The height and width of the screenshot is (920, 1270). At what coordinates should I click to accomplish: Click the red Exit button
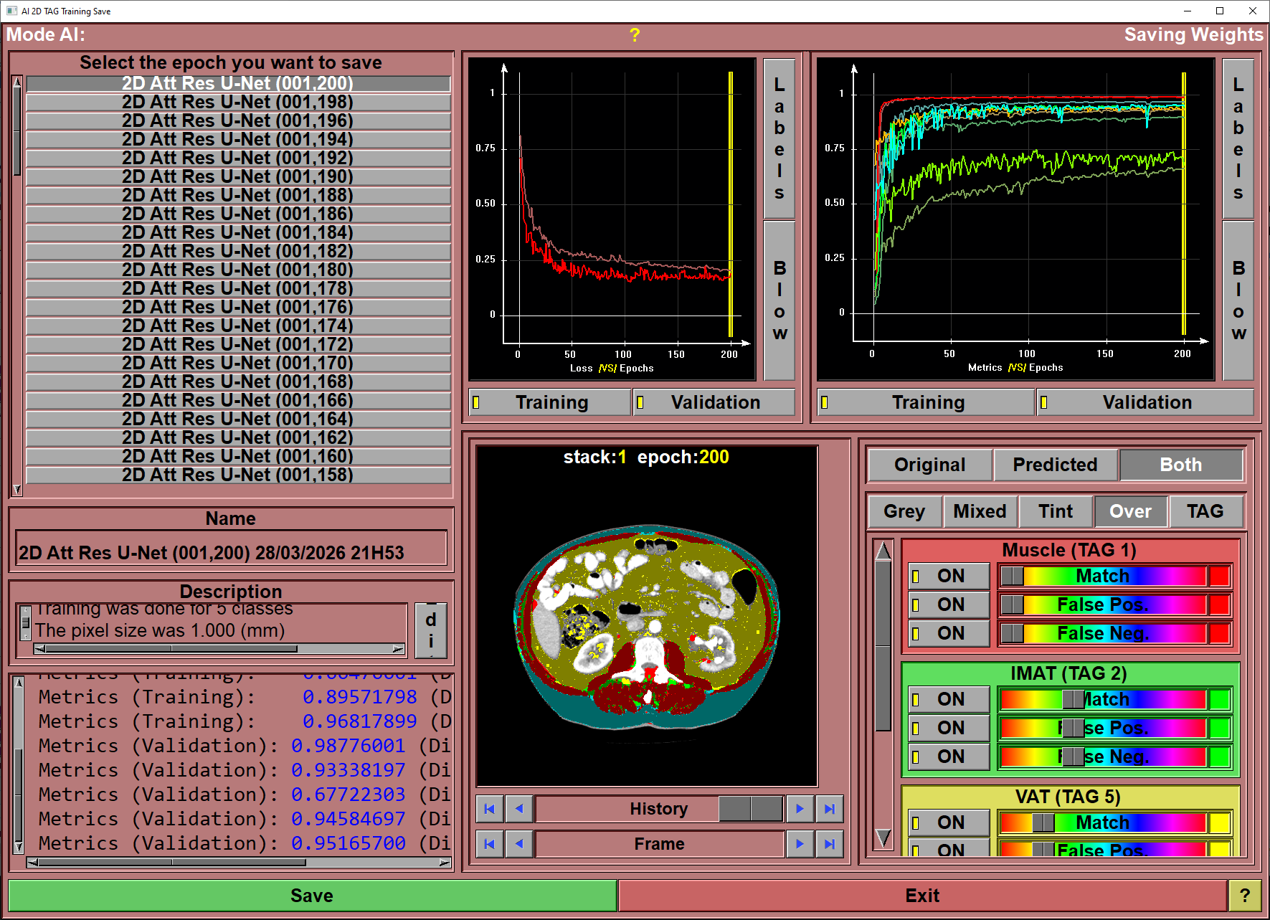click(x=921, y=896)
